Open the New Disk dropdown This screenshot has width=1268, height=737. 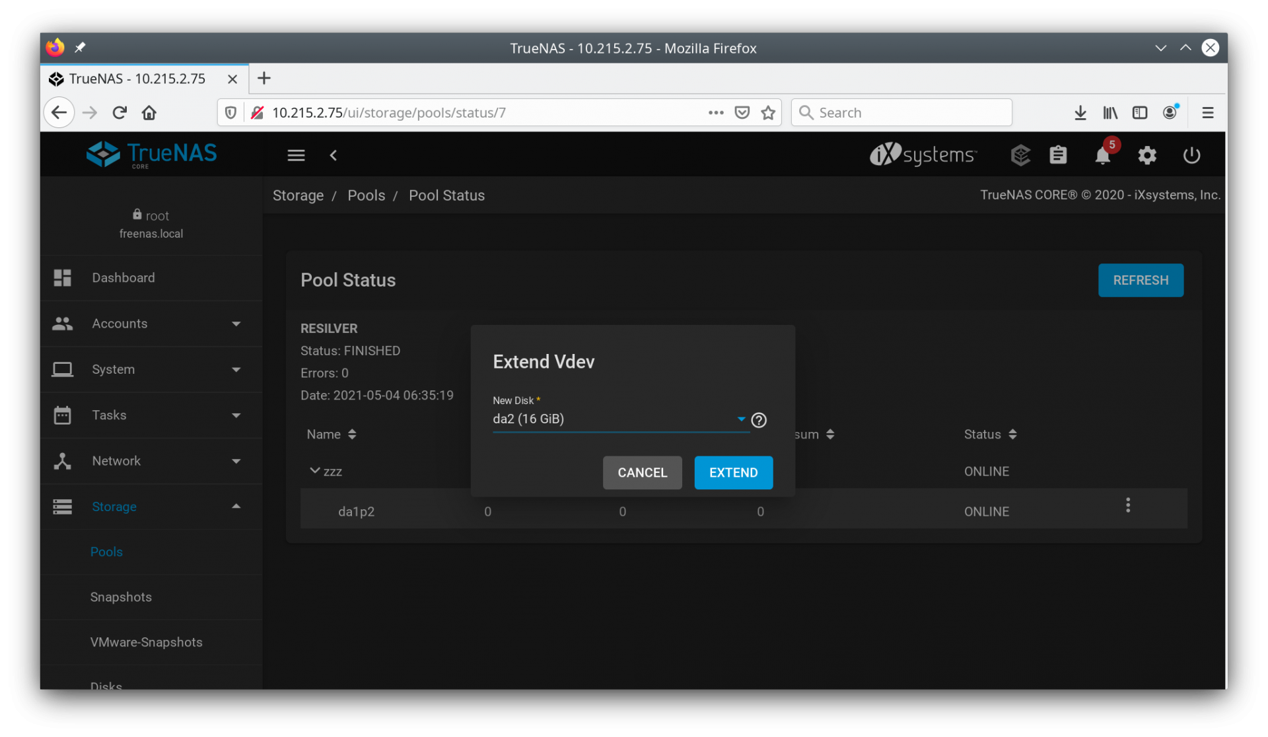click(x=620, y=419)
